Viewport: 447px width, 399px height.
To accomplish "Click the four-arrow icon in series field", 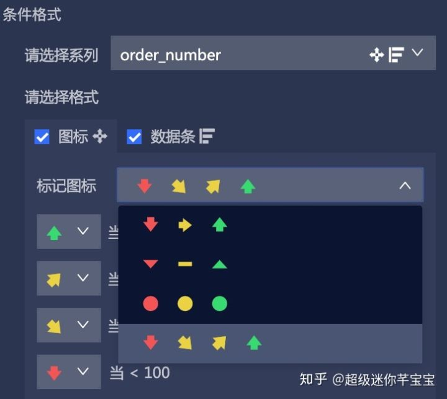I will 377,55.
